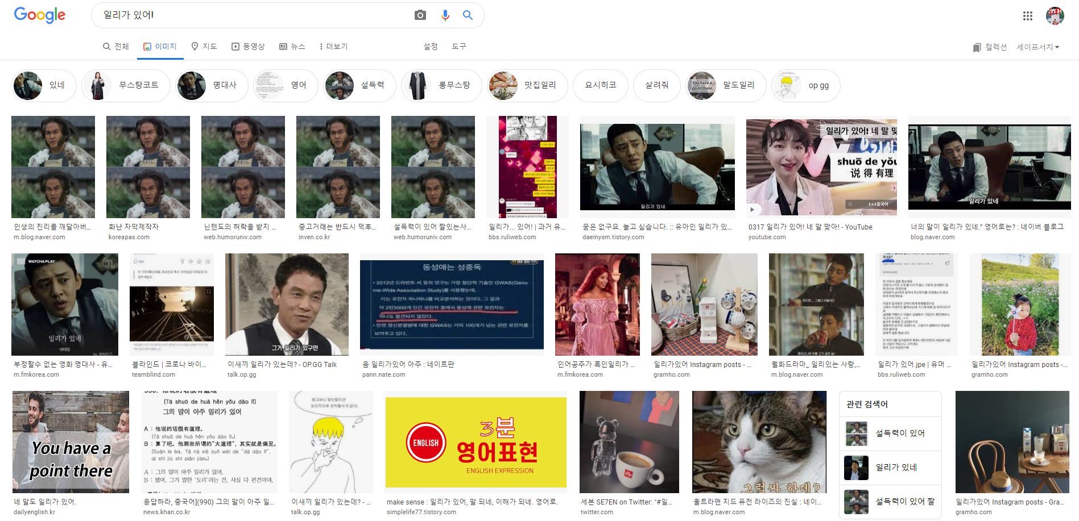Viewport: 1079px width, 521px height.
Task: Filter by the 있네 chip
Action: click(44, 86)
